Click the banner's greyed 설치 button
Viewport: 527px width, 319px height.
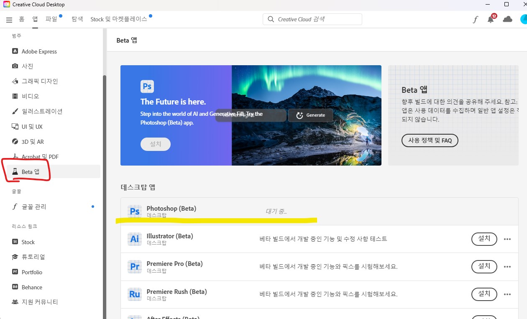(x=156, y=144)
